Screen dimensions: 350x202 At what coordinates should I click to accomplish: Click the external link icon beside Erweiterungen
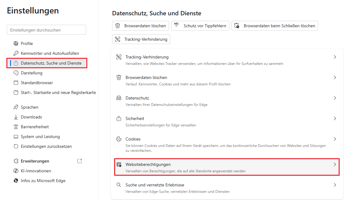[x=80, y=161]
